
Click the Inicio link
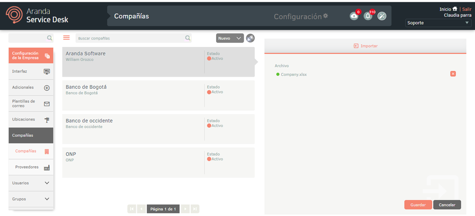(445, 9)
